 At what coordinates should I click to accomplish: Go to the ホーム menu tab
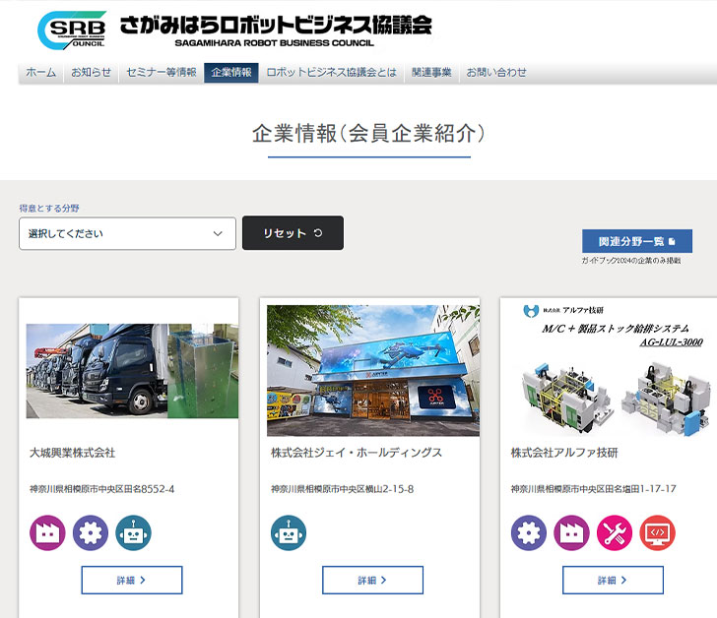[x=40, y=73]
